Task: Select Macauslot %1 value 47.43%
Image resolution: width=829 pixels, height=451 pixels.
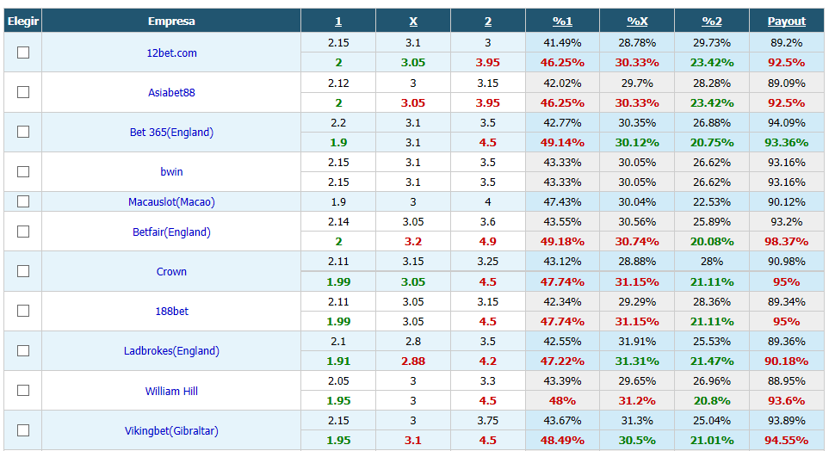Action: pyautogui.click(x=562, y=202)
